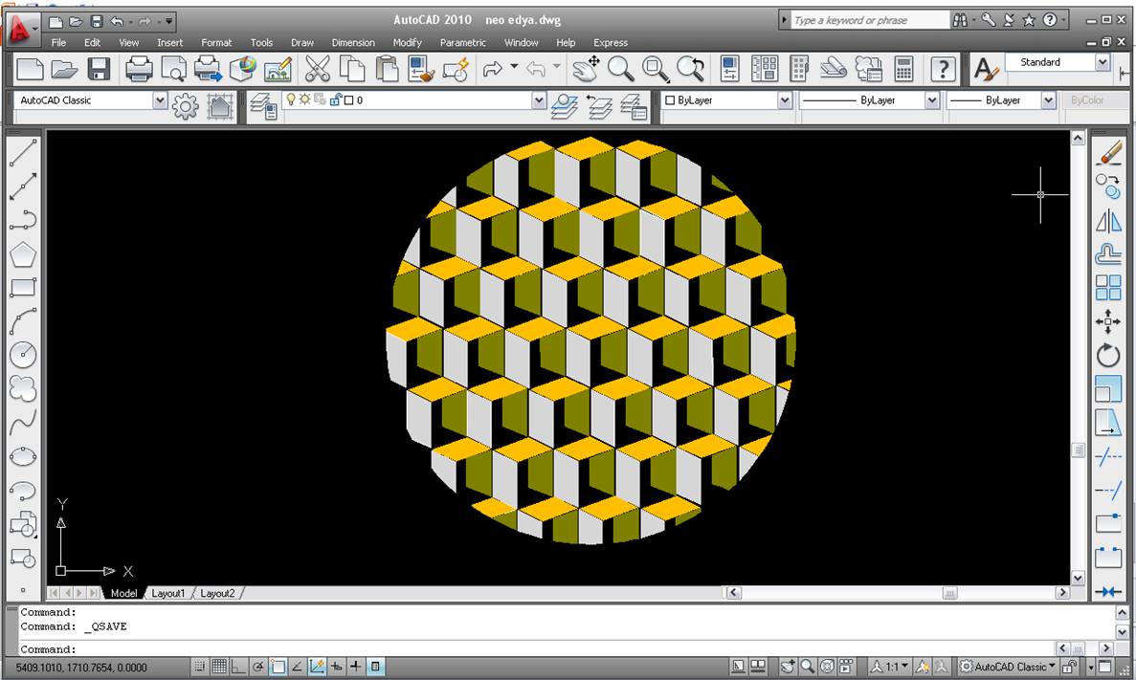The width and height of the screenshot is (1136, 680).
Task: Toggle Snap Mode in status bar
Action: pos(199,667)
